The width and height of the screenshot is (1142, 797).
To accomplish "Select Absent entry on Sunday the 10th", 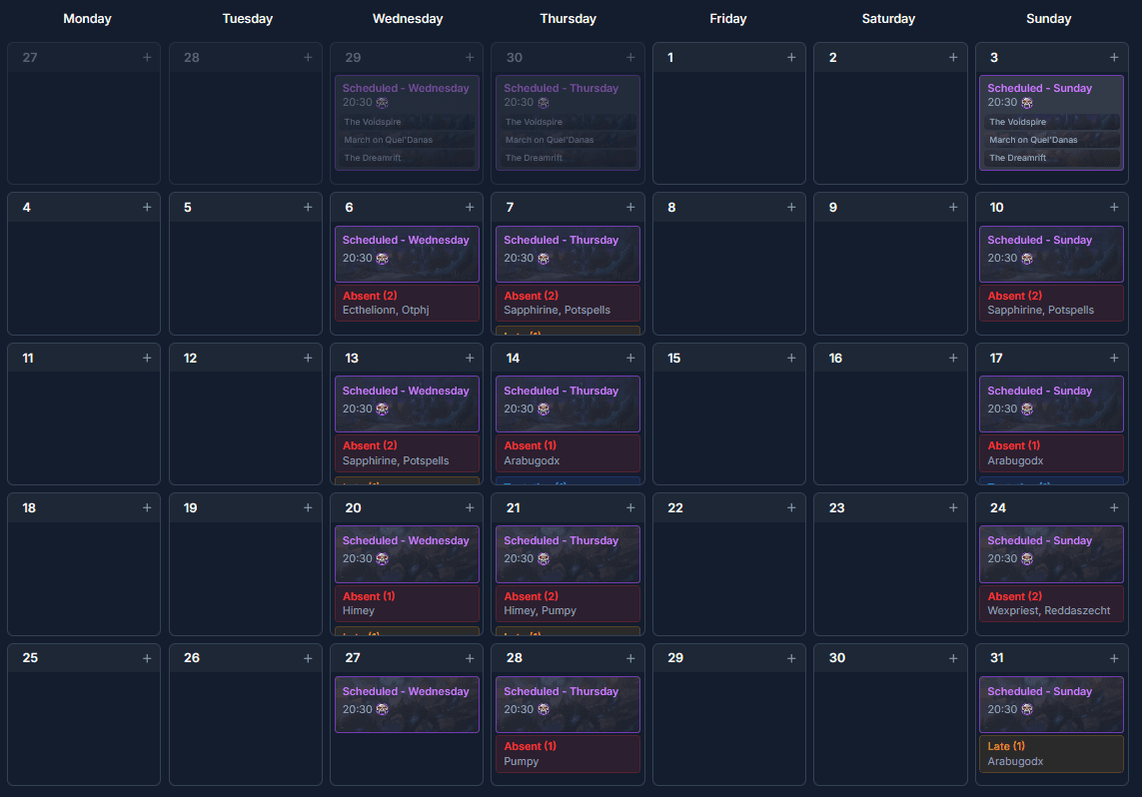I will click(1051, 303).
